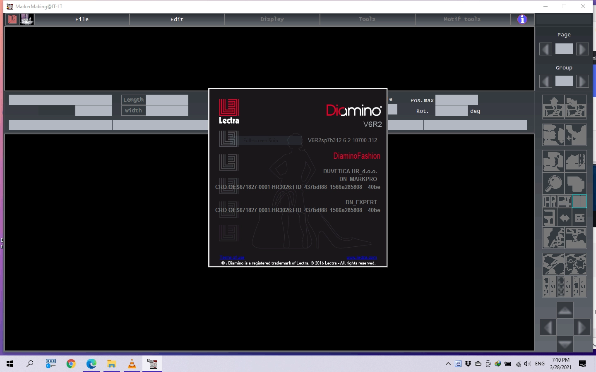The width and height of the screenshot is (596, 372).
Task: Pan marker view right with arrow
Action: pyautogui.click(x=582, y=328)
